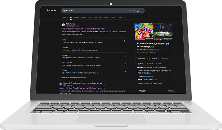Open the 25 Google reviews link
Viewport: 222px width, 130px height.
[x=152, y=50]
